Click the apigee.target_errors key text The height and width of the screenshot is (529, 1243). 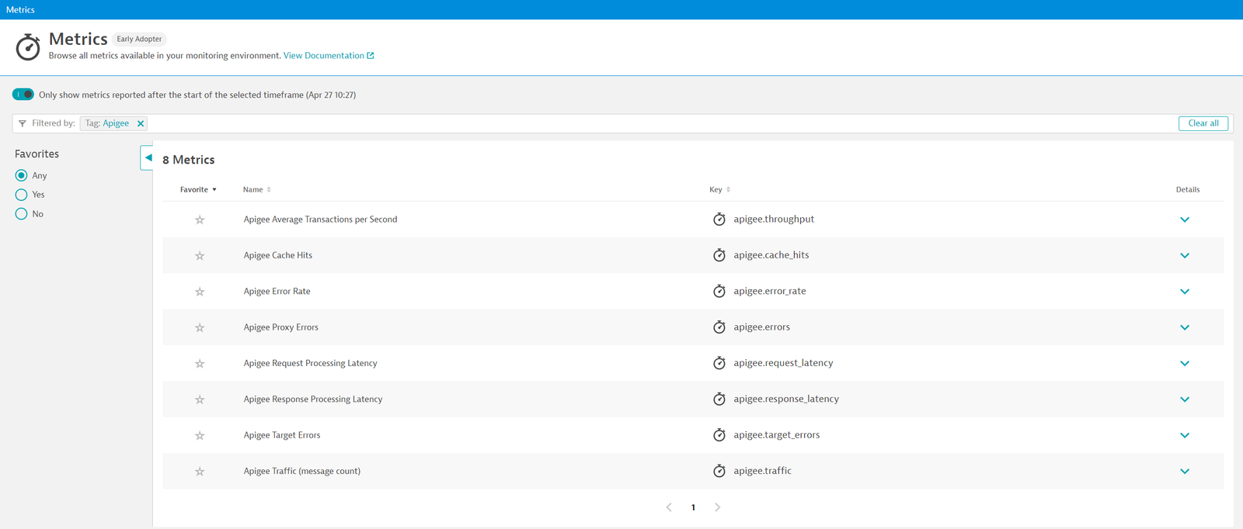777,435
